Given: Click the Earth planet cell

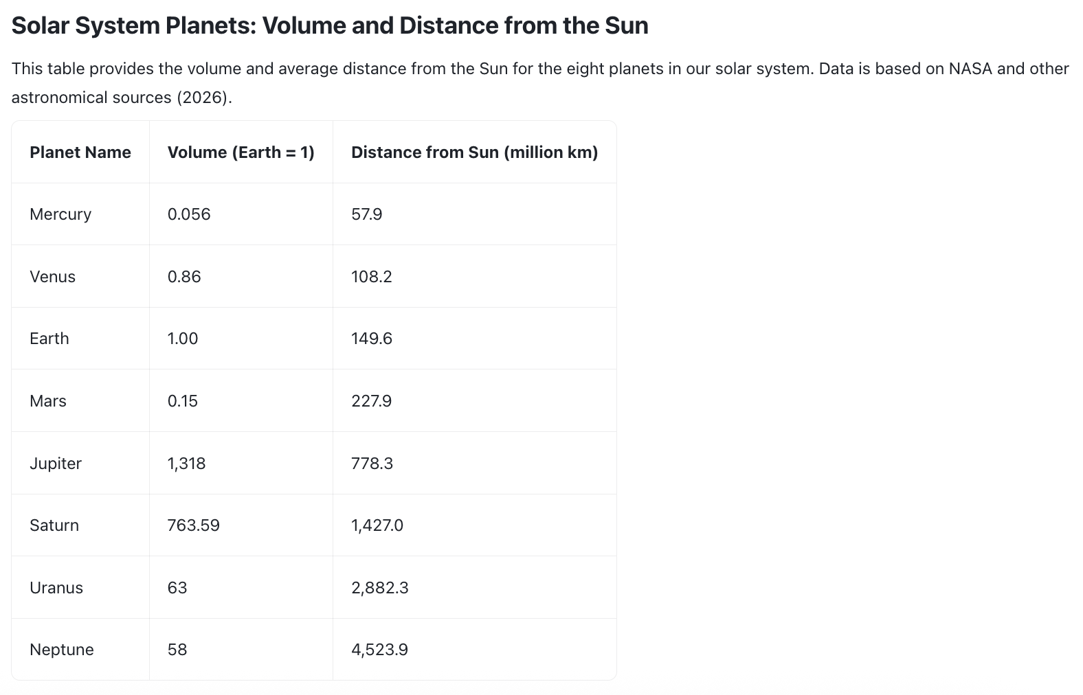Looking at the screenshot, I should click(x=49, y=339).
